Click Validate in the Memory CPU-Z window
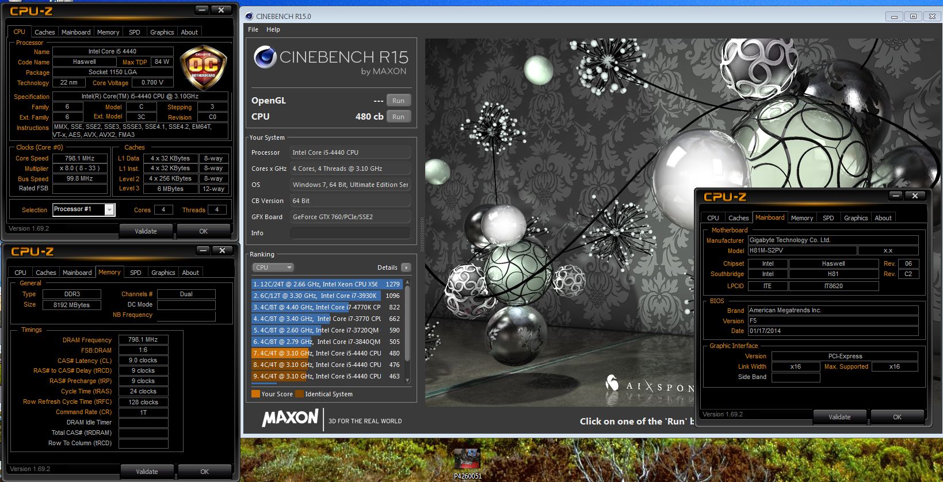The height and width of the screenshot is (482, 943). click(x=147, y=472)
